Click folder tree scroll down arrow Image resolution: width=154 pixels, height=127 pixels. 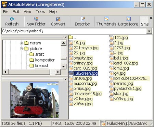tap(63, 66)
